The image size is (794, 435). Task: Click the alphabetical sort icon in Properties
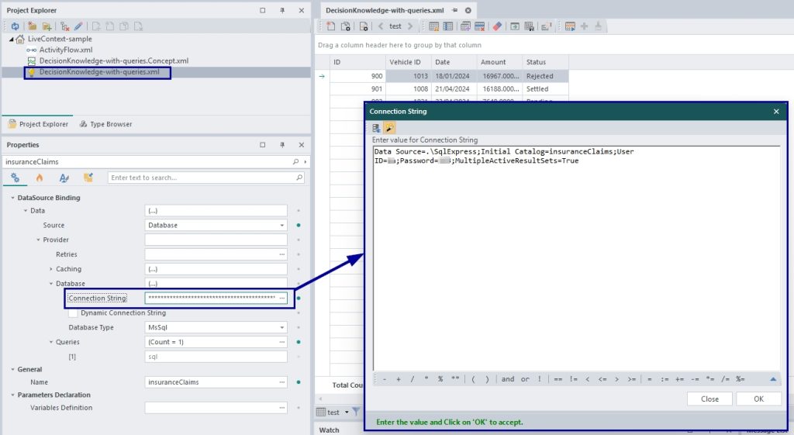(64, 178)
